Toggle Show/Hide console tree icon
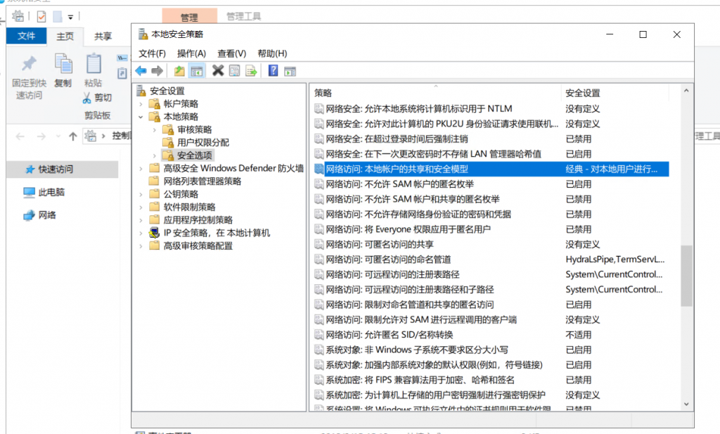 point(197,70)
